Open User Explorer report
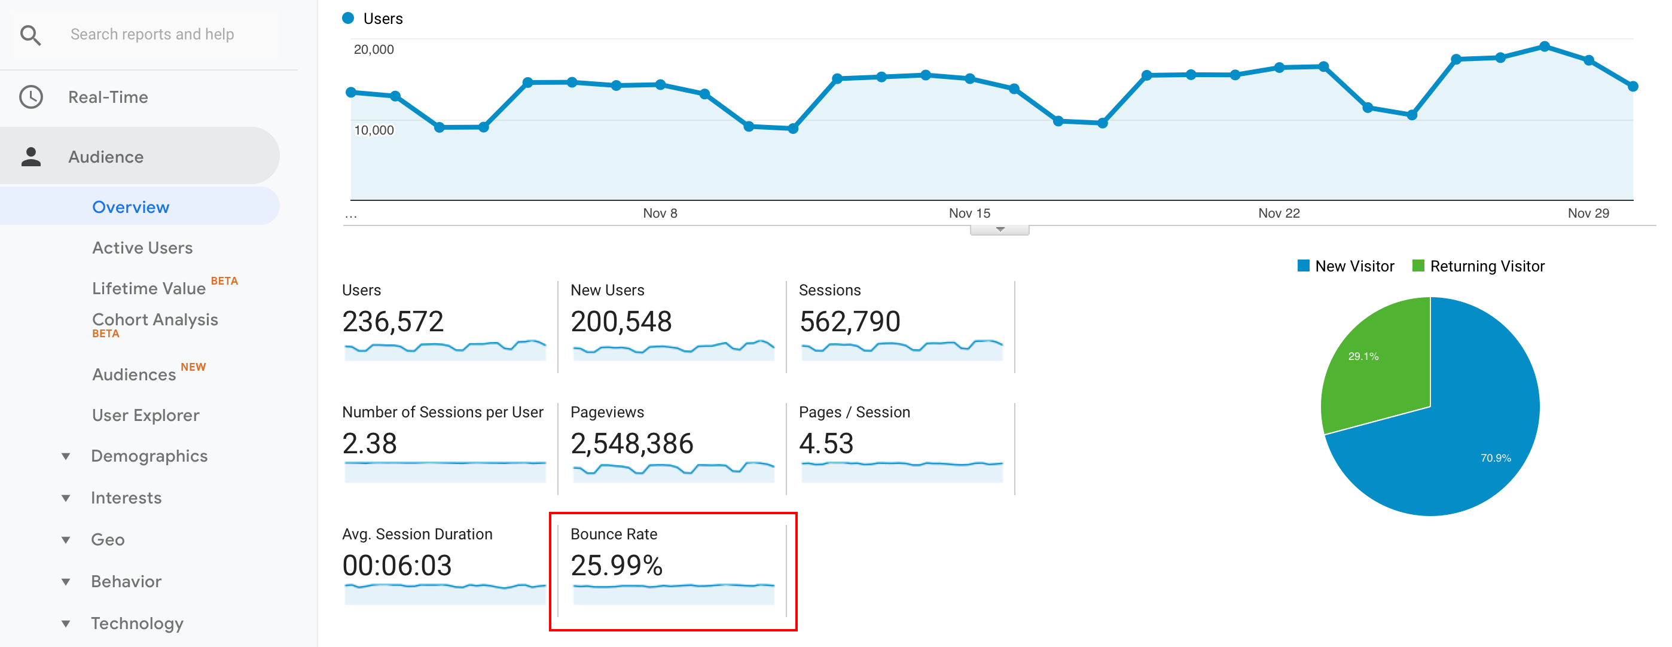1672x647 pixels. tap(143, 414)
